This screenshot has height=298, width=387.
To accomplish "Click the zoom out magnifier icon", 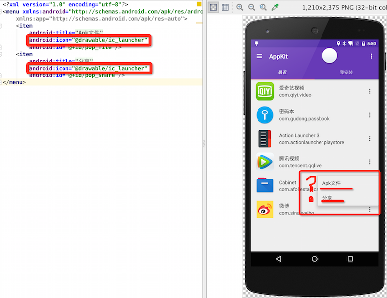I will [251, 7].
